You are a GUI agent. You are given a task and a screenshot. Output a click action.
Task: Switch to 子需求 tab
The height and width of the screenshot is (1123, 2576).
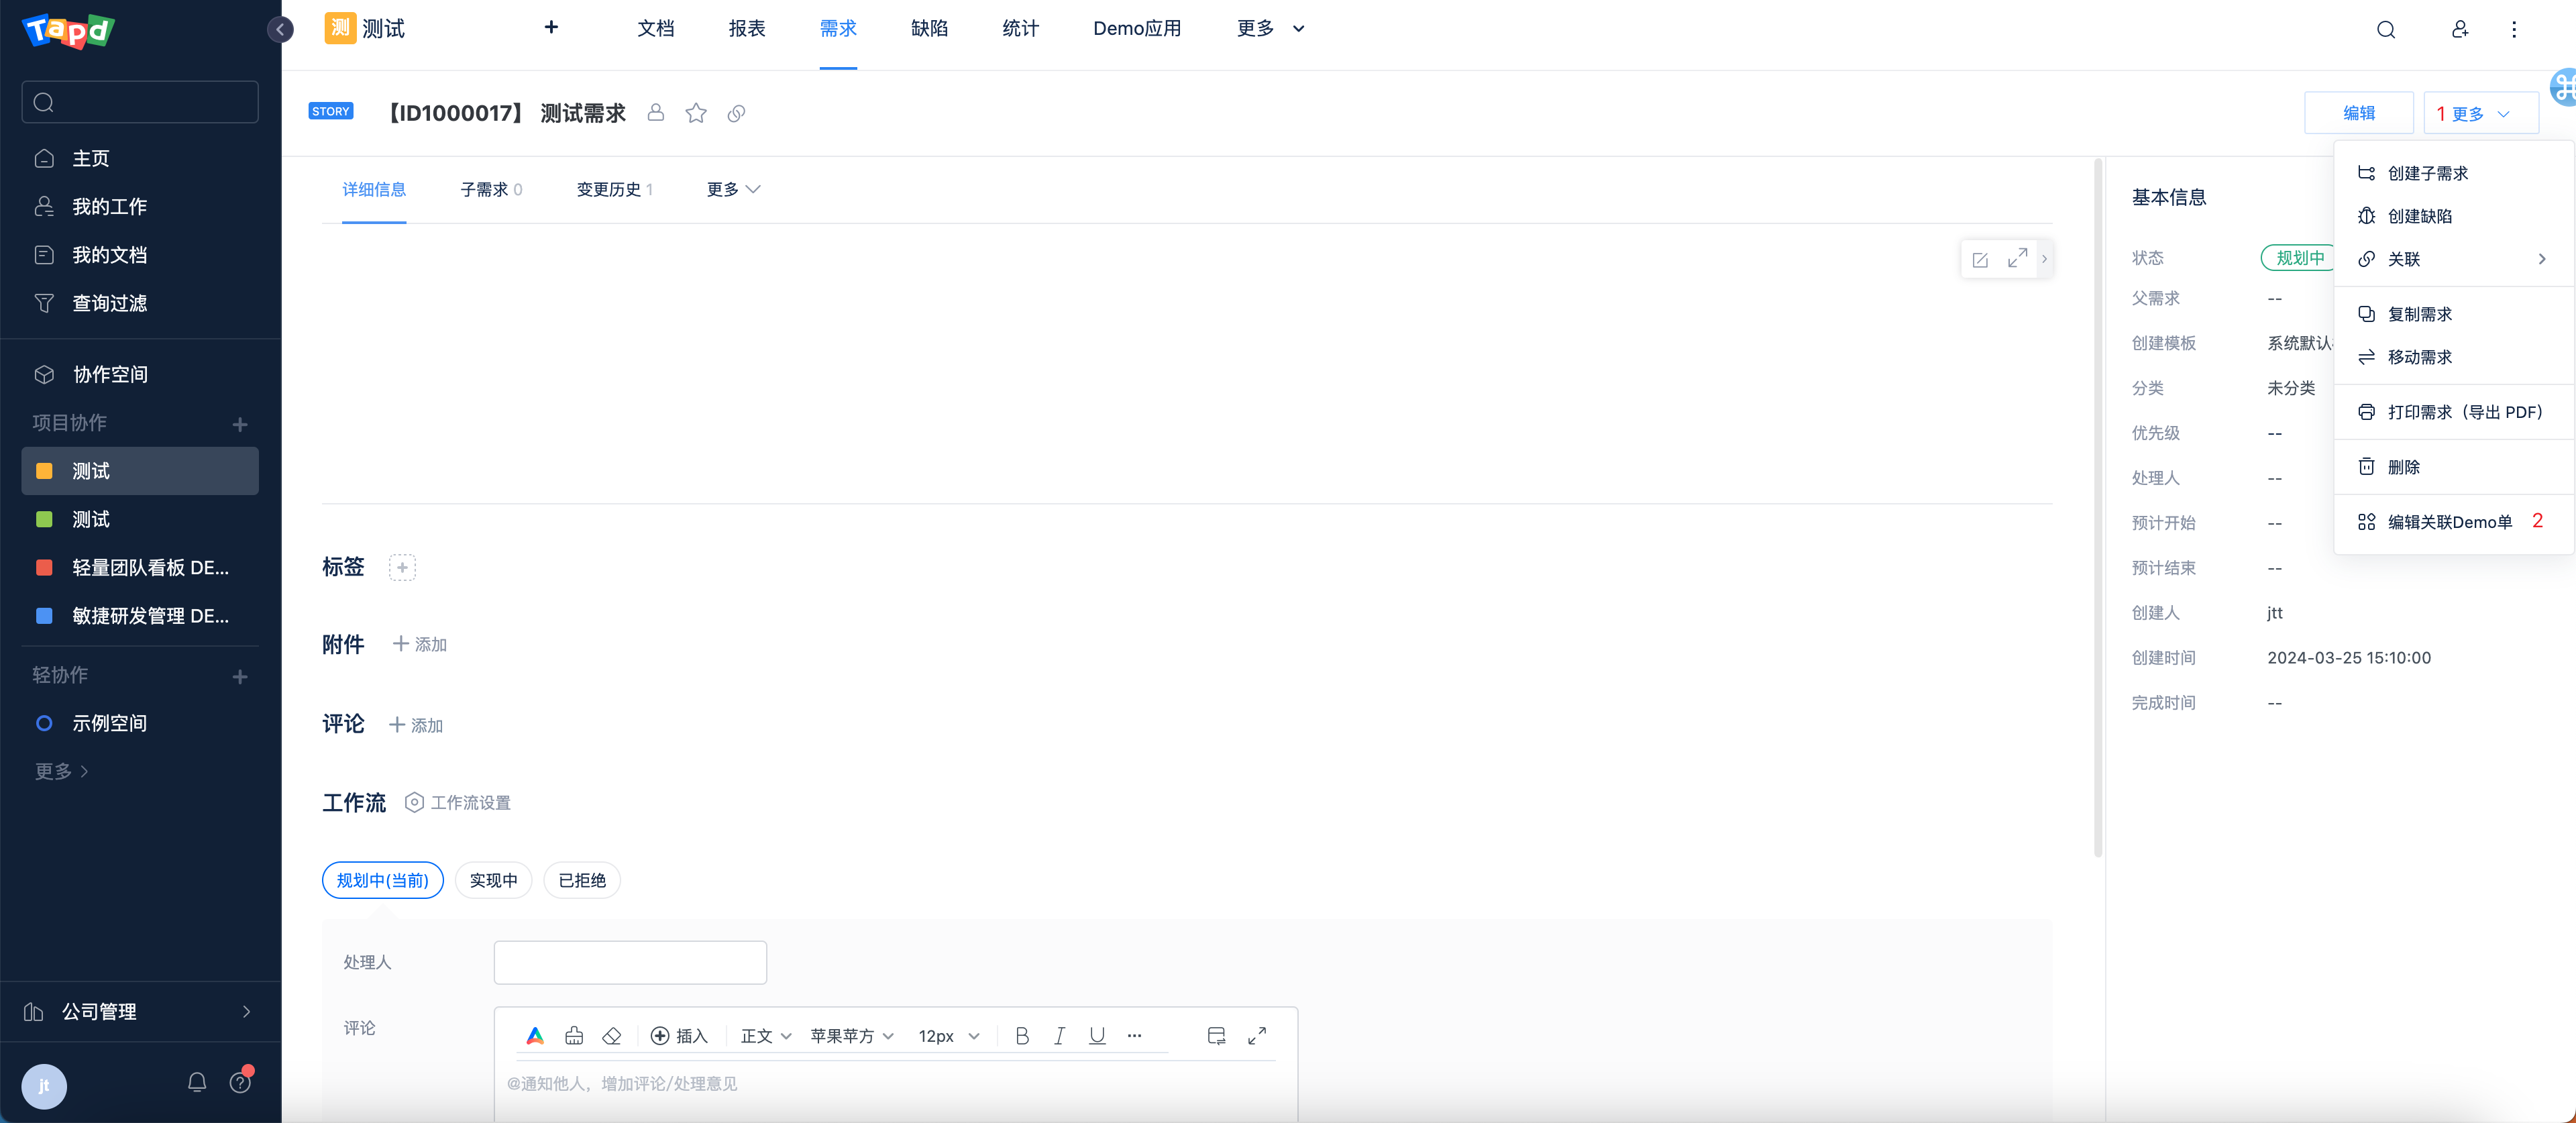pos(491,189)
